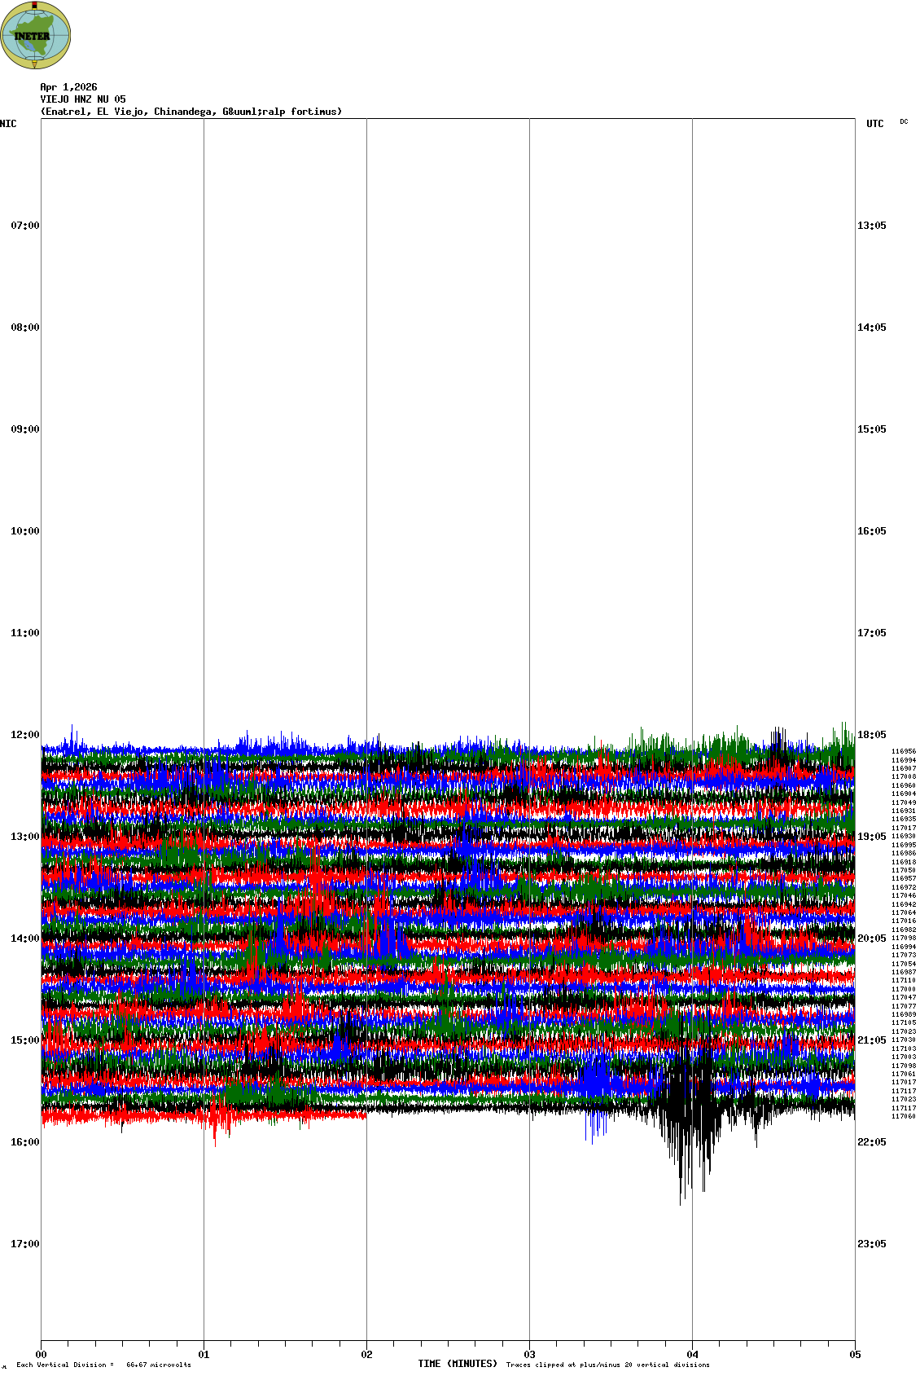
Task: Click the TIME (MINUTES) axis title
Action: (458, 1364)
